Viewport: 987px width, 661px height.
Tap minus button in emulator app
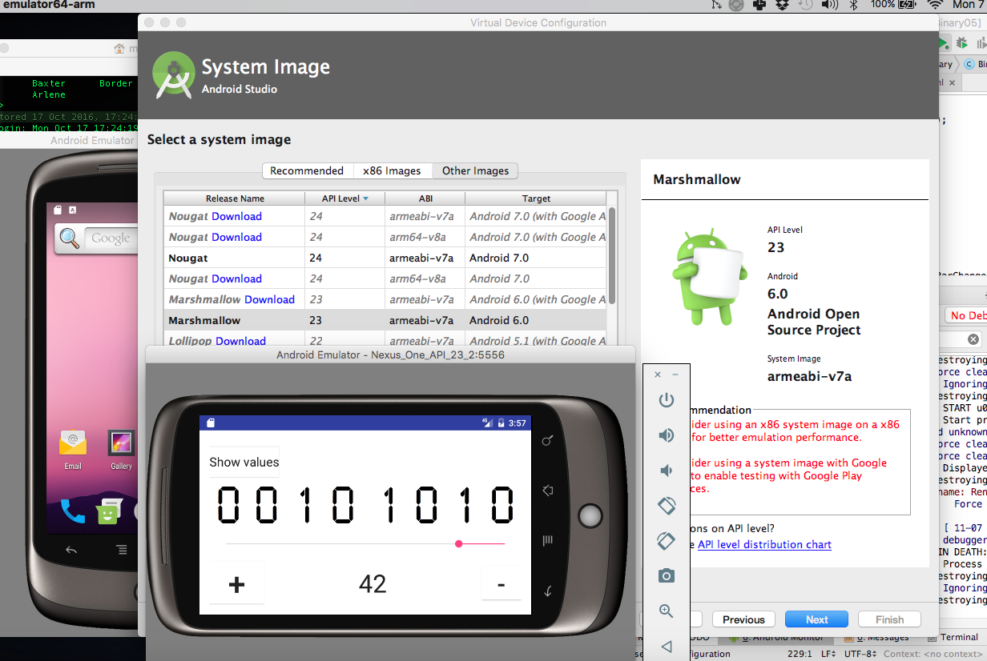click(502, 584)
